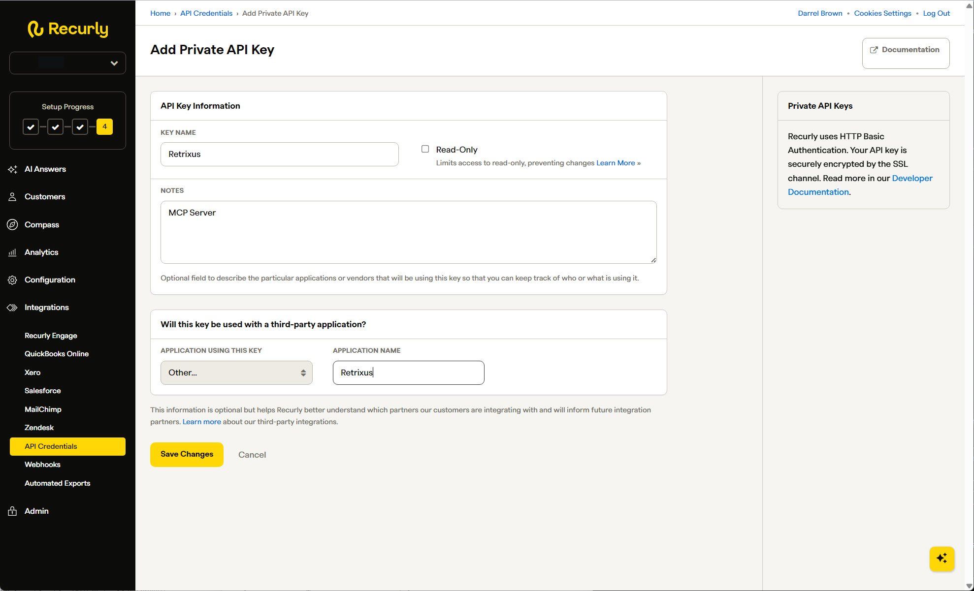Click the Configuration gear icon
The width and height of the screenshot is (974, 591).
tap(13, 280)
